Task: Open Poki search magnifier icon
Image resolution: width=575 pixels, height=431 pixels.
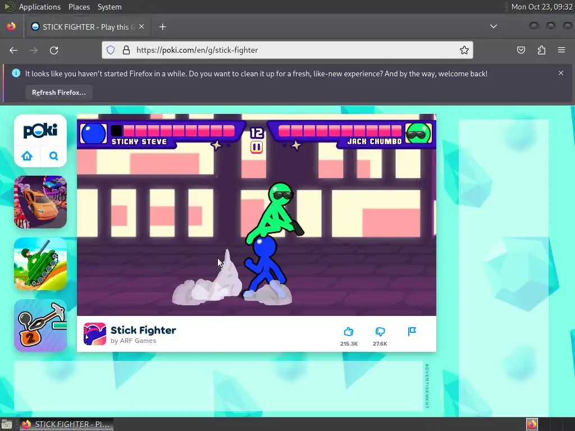Action: [x=53, y=156]
